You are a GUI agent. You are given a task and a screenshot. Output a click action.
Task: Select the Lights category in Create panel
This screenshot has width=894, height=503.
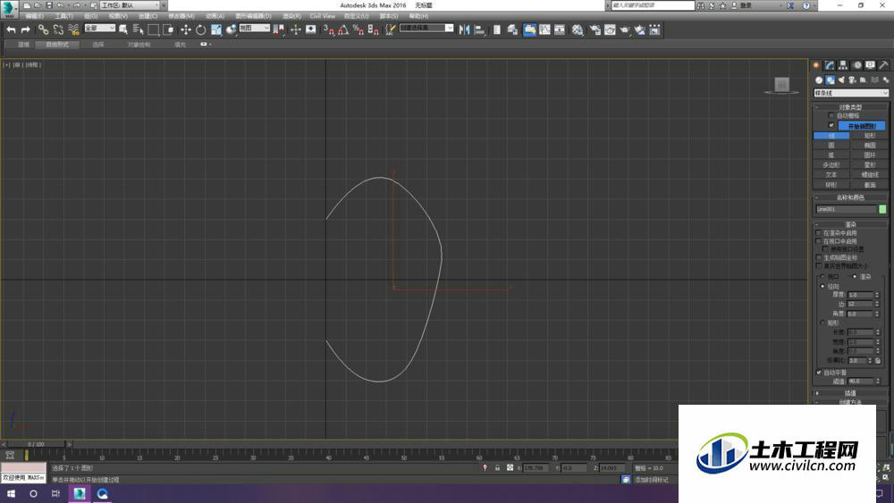(841, 80)
